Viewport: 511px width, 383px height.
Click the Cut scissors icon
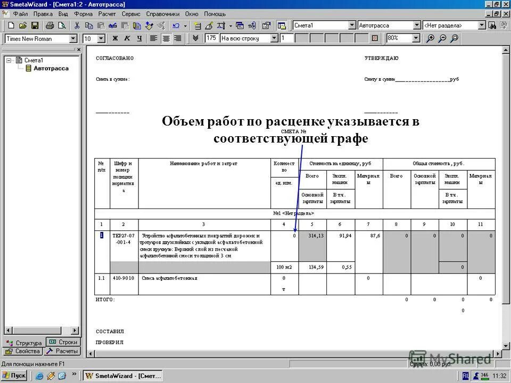click(77, 26)
